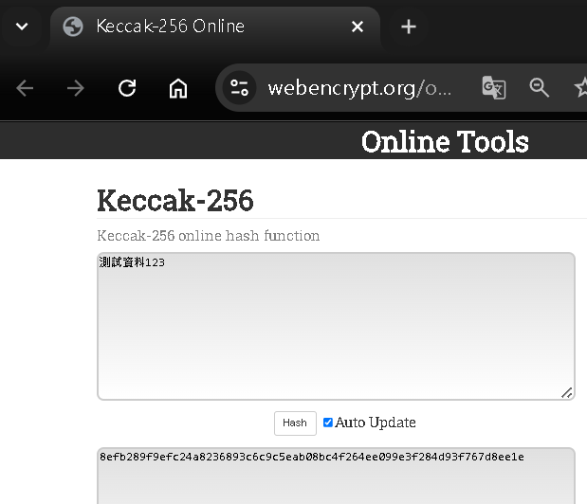Click the Hash button
Viewport: 587px width, 504px height.
coord(295,423)
